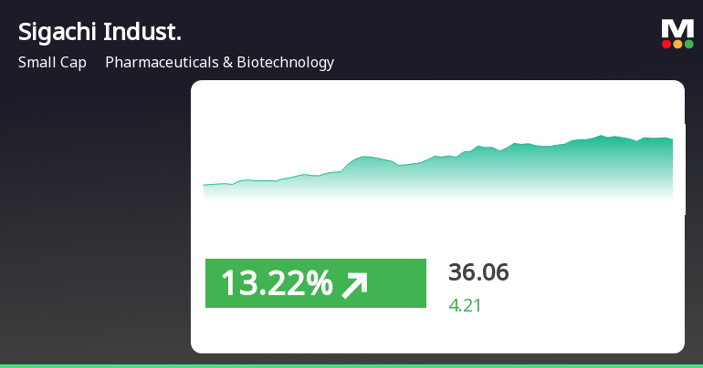The image size is (703, 368).
Task: Open Pharmaceuticals & Biotechnology sector link
Action: point(219,63)
